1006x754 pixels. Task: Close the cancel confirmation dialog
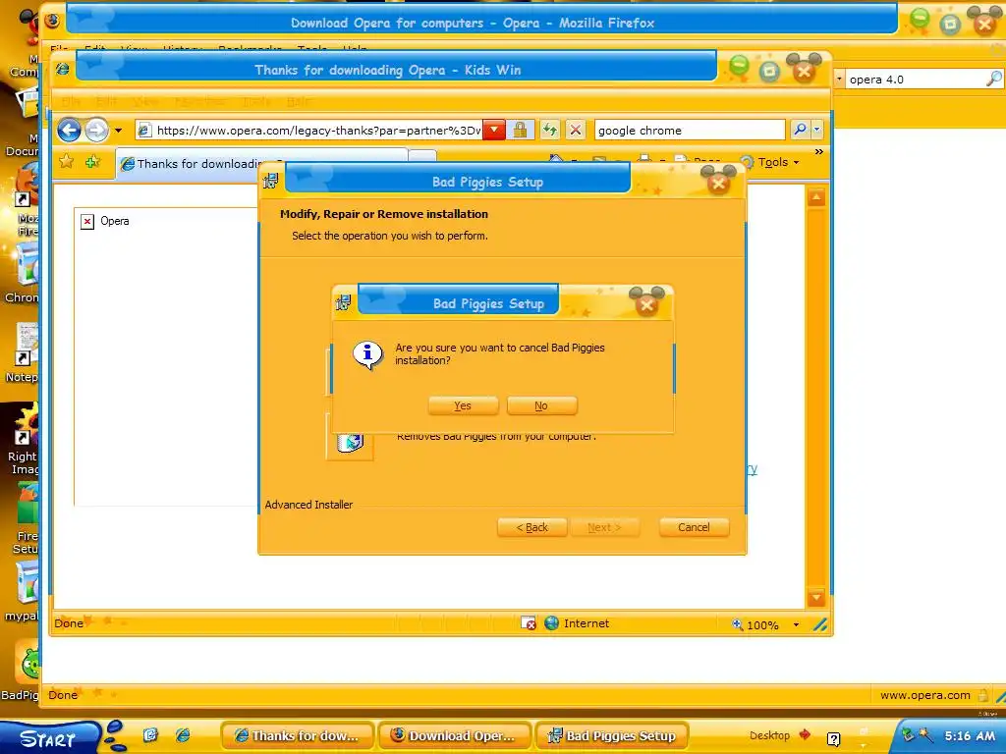tap(646, 304)
